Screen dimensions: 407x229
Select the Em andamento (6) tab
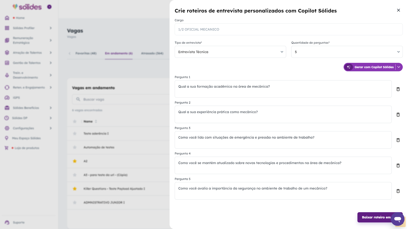(119, 53)
